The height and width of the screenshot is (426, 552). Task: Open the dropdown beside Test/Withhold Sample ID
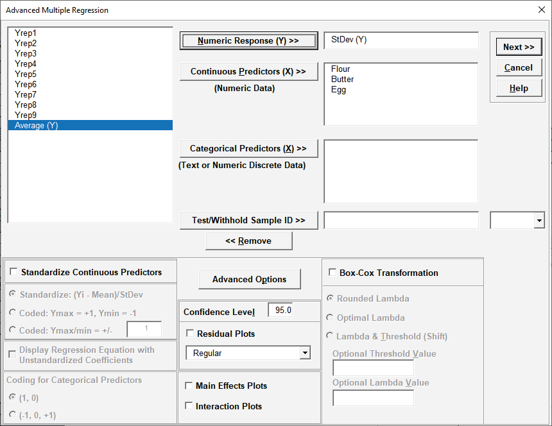click(539, 221)
